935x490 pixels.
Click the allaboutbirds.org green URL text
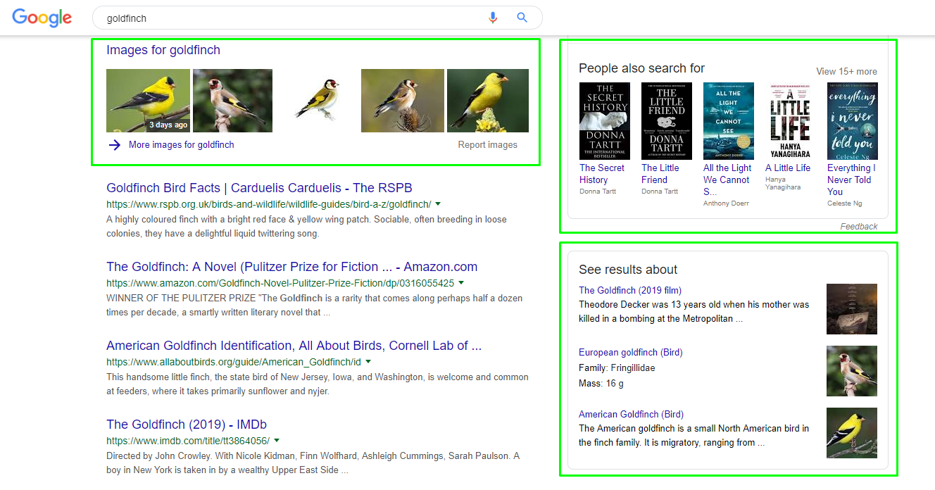pyautogui.click(x=234, y=362)
